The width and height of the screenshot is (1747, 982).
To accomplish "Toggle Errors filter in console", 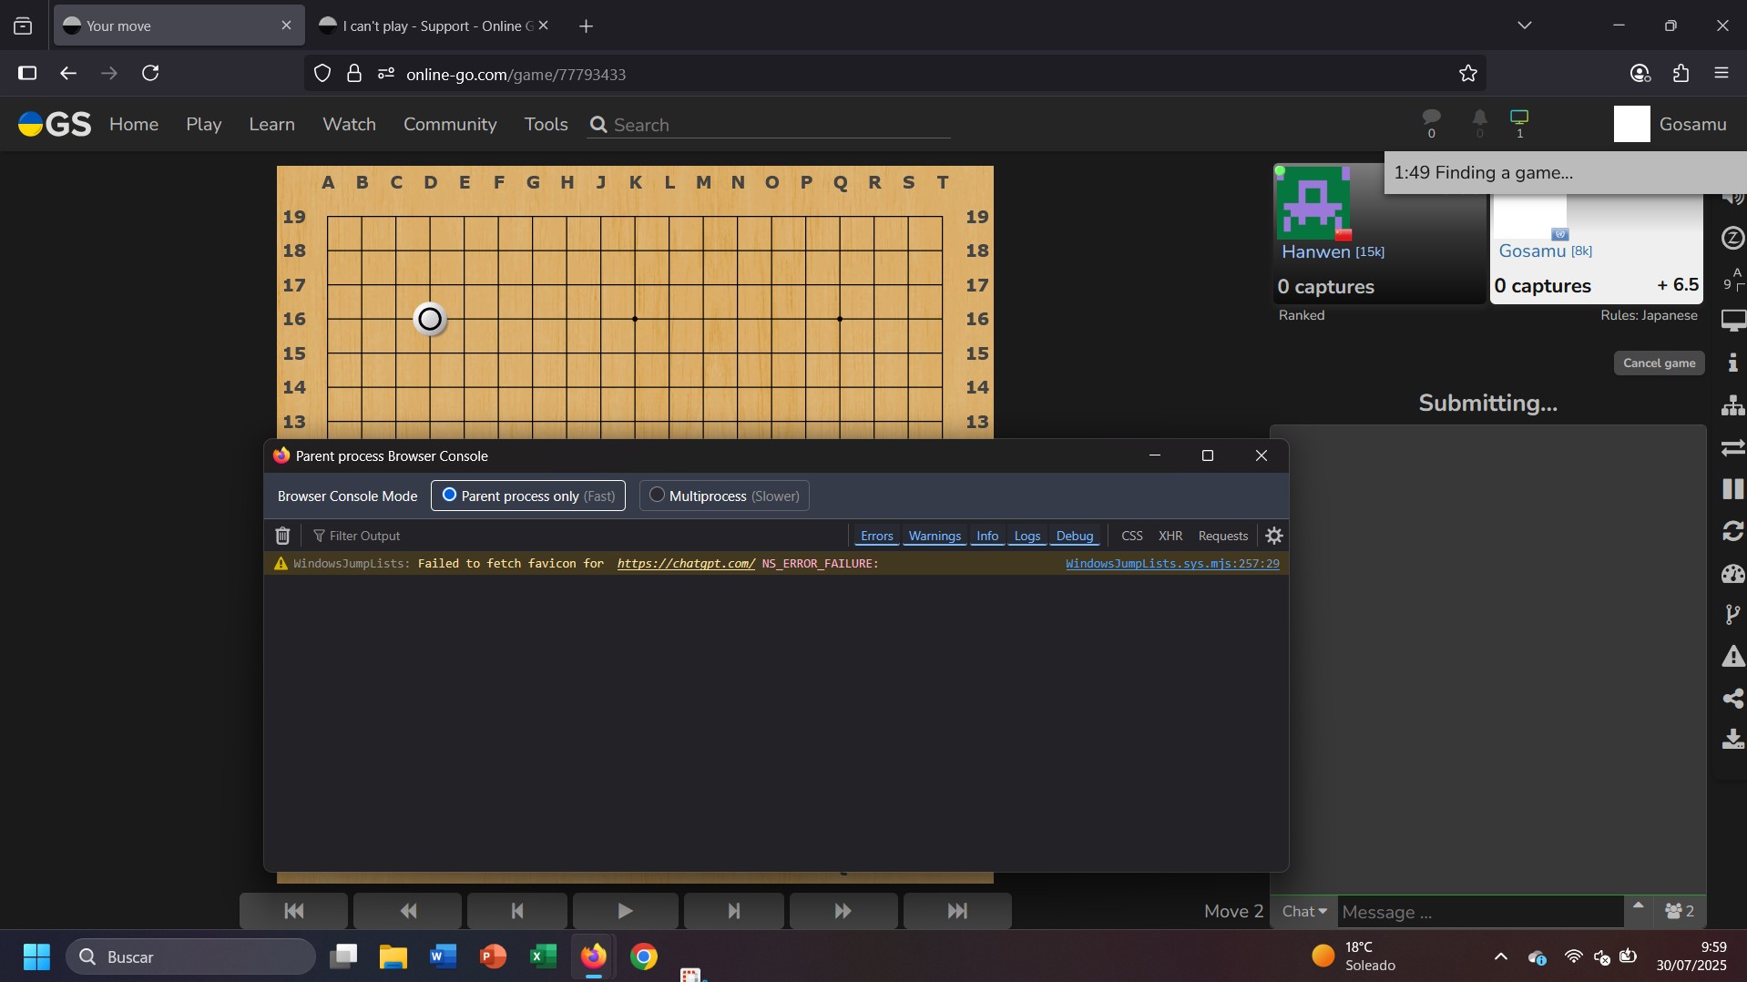I will (876, 536).
